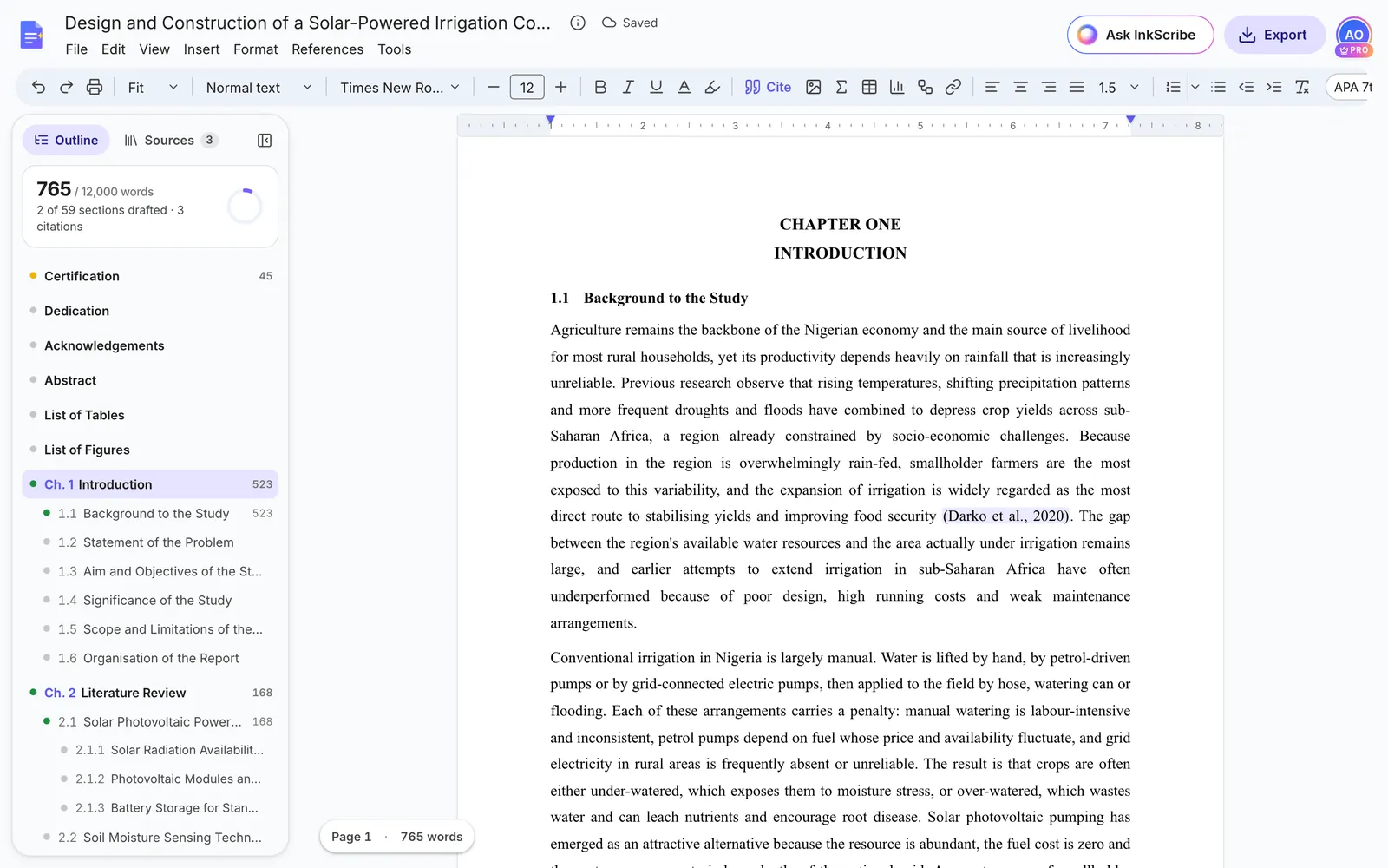Image resolution: width=1388 pixels, height=868 pixels.
Task: Toggle italic formatting
Action: [628, 87]
